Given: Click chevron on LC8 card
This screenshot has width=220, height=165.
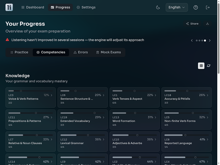Looking at the screenshot, I should pyautogui.click(x=208, y=139).
